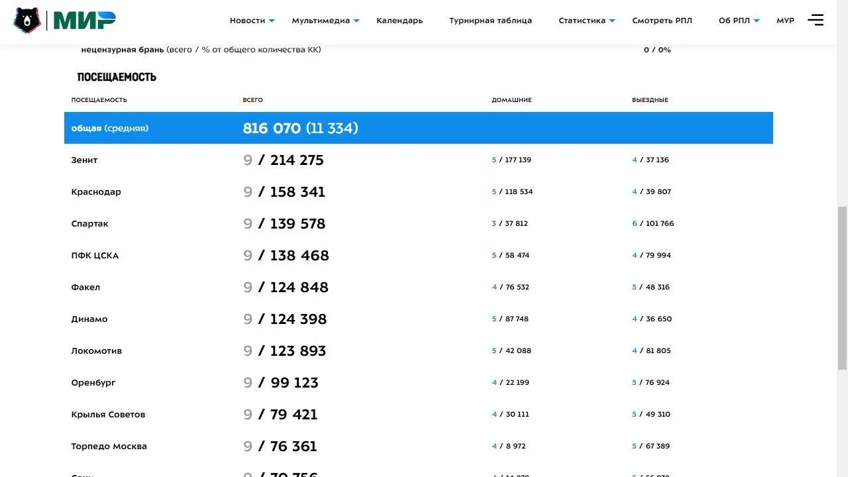
Task: Click Спартак total 9 / 139 578
Action: [x=284, y=223]
